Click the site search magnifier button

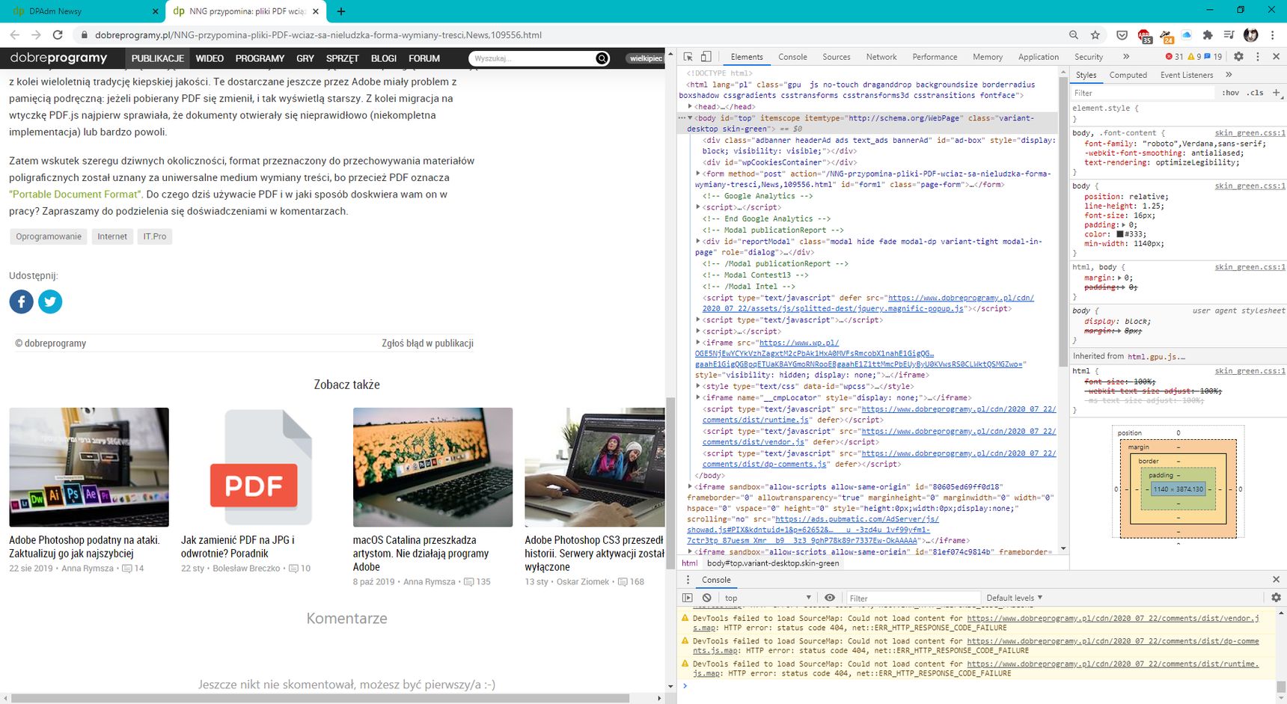pyautogui.click(x=602, y=58)
